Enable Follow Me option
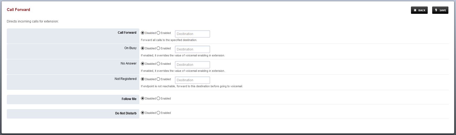This screenshot has height=135, width=456. click(x=158, y=98)
